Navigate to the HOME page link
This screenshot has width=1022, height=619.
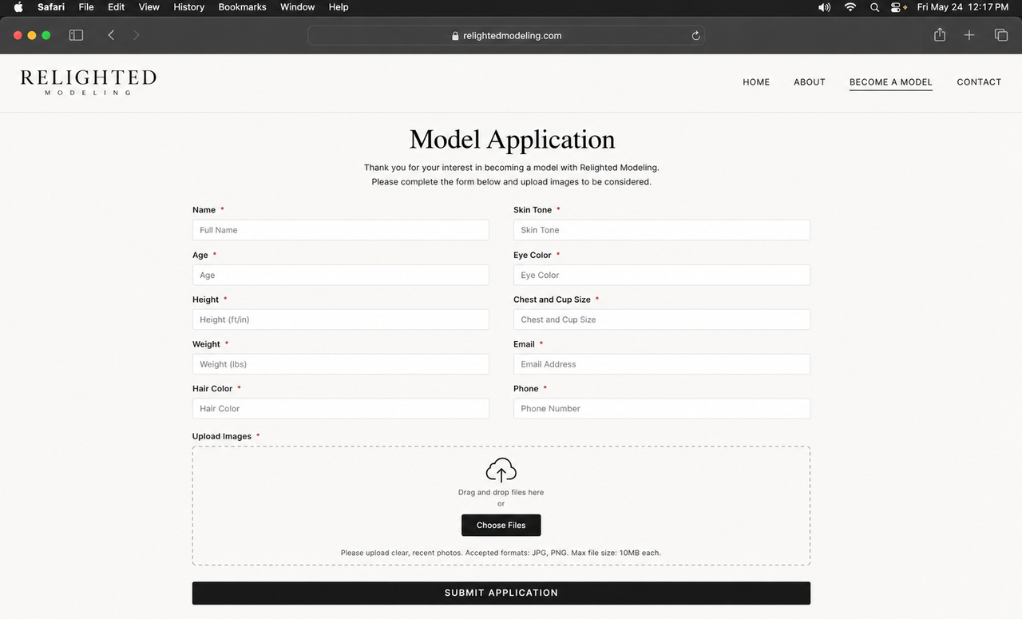click(756, 82)
